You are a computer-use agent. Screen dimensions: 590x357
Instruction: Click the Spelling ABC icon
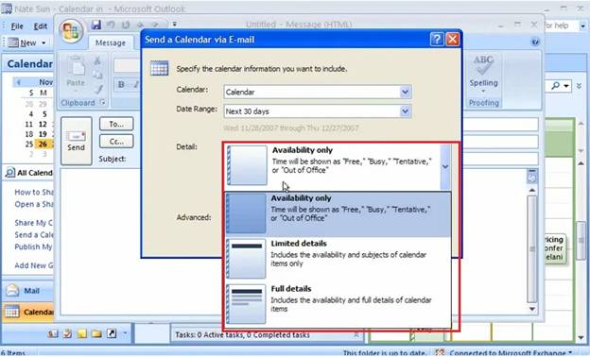point(483,65)
